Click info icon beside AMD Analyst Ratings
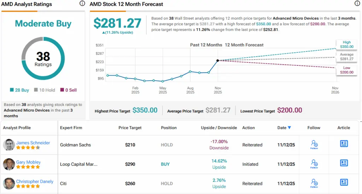This screenshot has width=362, height=194. pos(82,4)
